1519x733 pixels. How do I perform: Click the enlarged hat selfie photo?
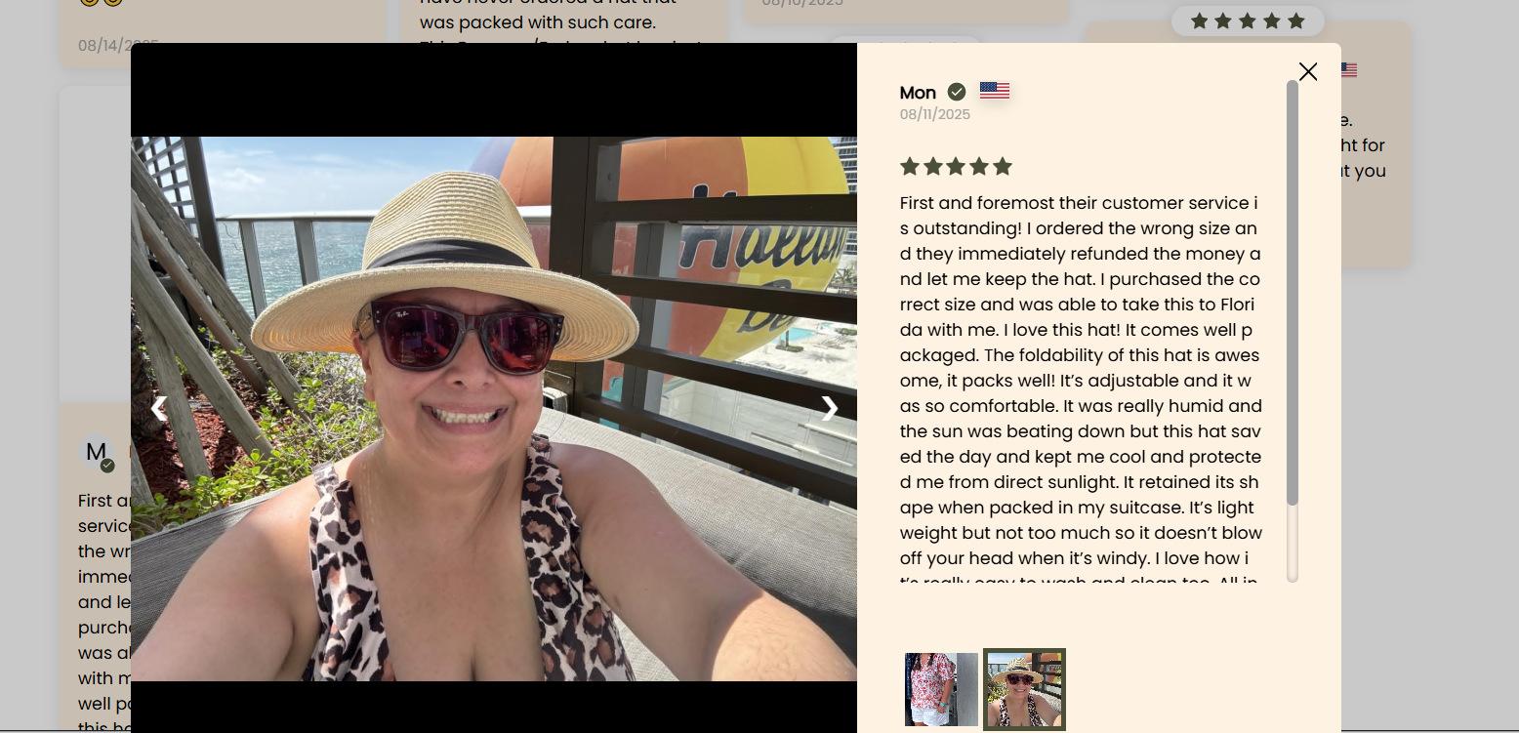pos(494,408)
